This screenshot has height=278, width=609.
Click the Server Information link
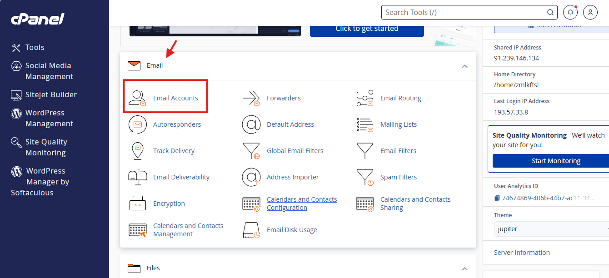(522, 253)
